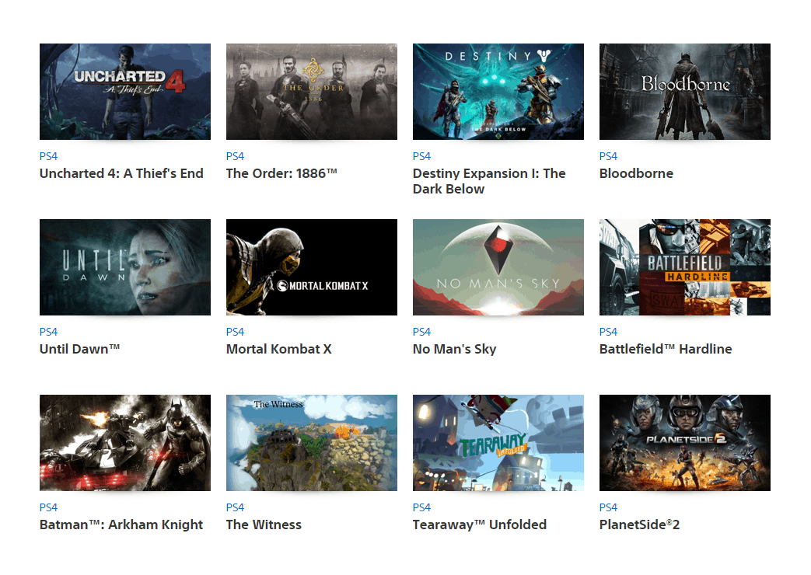
Task: Click the PS4 label above Batman: Arkham Knight
Action: [x=49, y=507]
